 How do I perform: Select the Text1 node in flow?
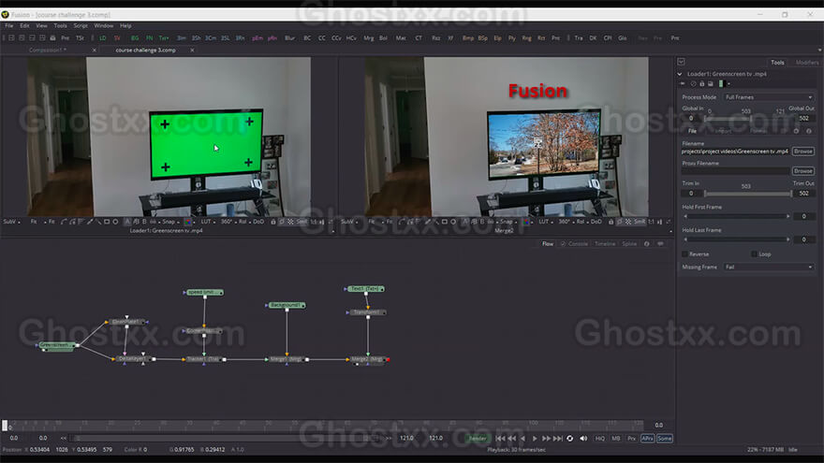point(365,289)
